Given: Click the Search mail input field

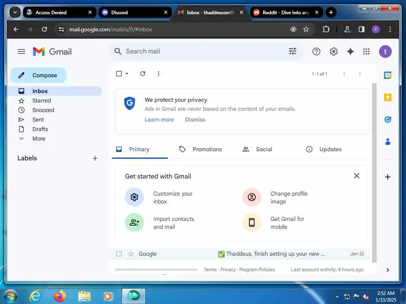Looking at the screenshot, I should (x=206, y=51).
